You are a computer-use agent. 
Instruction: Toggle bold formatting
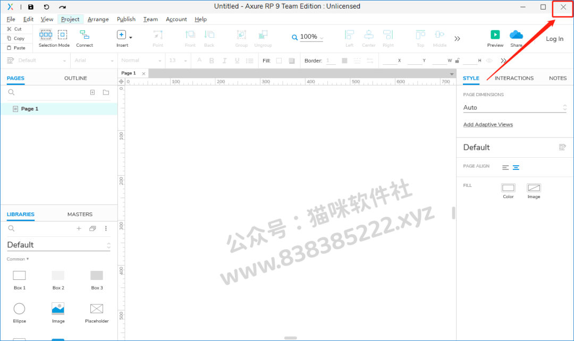[x=212, y=61]
